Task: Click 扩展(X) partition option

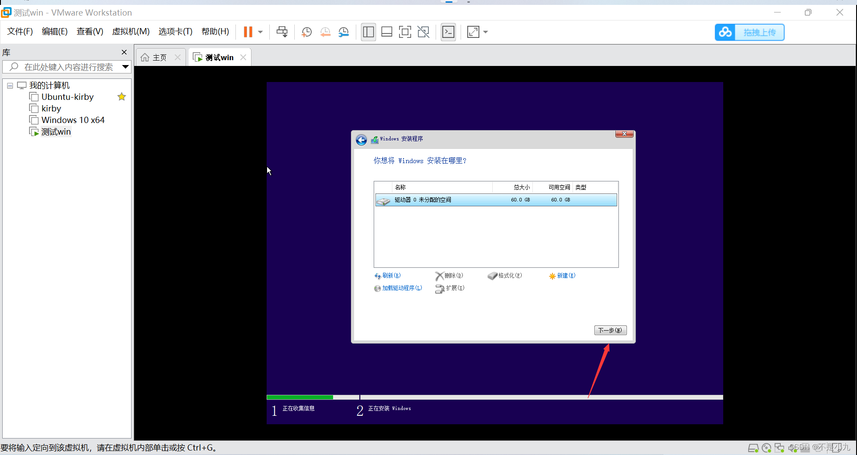Action: 450,288
